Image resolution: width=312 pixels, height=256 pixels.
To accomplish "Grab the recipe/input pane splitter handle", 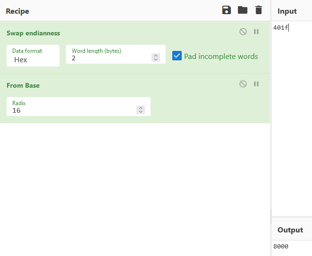I will click(x=270, y=217).
